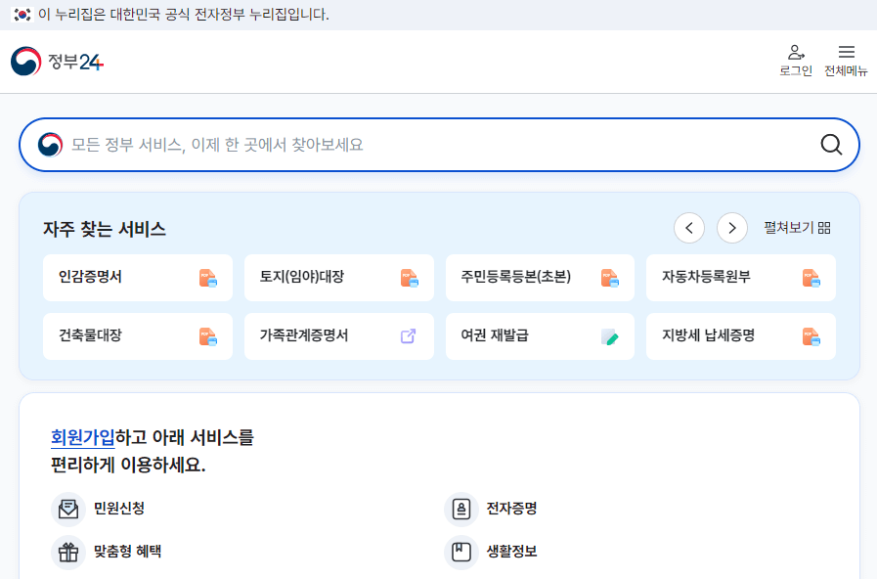Click the 가족관계증명서 external link icon

pyautogui.click(x=409, y=336)
